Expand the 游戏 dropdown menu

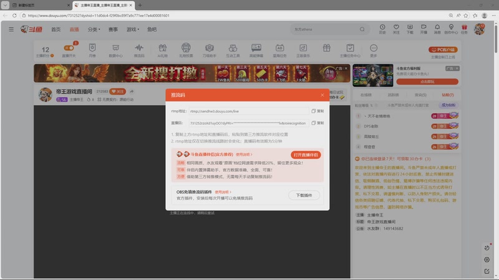[x=133, y=29]
